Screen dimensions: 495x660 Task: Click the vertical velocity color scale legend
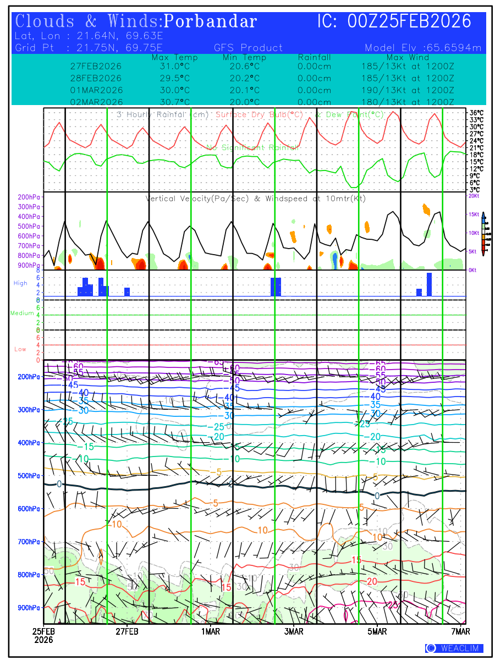tap(483, 233)
